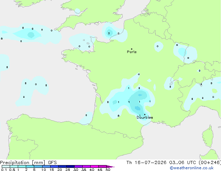The height and width of the screenshot is (171, 221).
Task: Select the 30–35 mm purple legend swatch
Action: pos(78,166)
